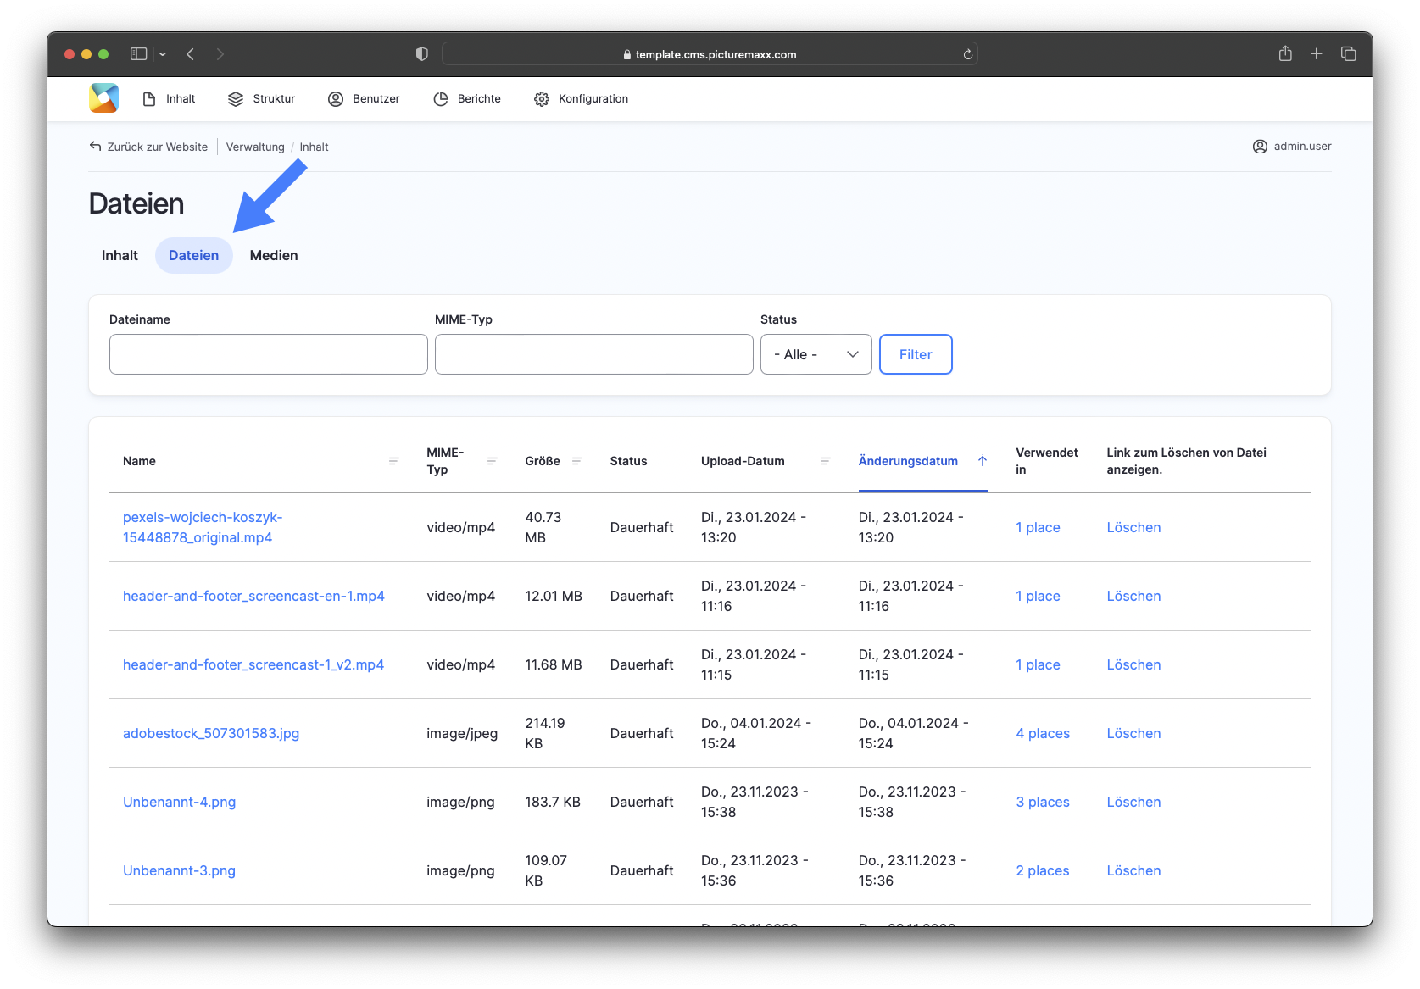Open pexels-wojciech-koszyk-15448878_original.mp4 file

(x=203, y=527)
